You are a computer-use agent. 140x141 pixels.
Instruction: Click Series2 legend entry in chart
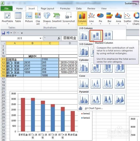coord(86,113)
